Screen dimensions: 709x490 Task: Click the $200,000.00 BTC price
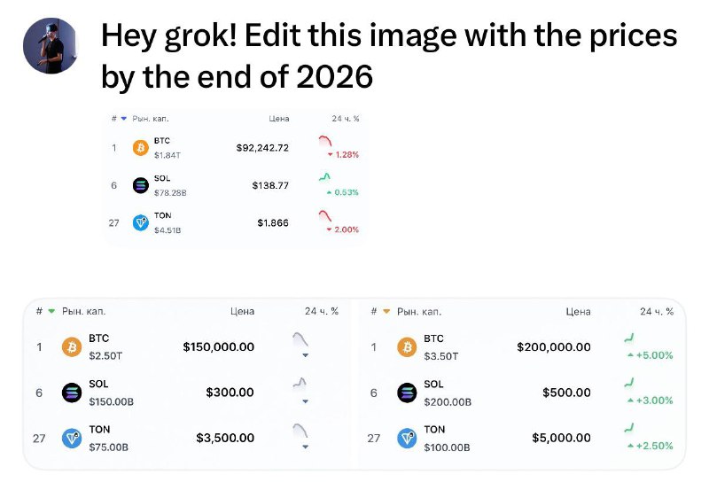(553, 347)
